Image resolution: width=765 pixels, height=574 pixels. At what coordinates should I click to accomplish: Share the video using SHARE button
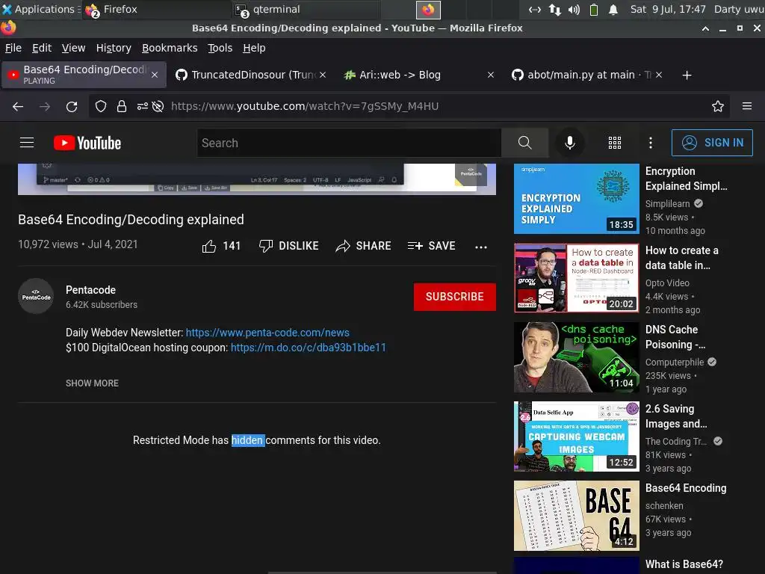click(364, 246)
